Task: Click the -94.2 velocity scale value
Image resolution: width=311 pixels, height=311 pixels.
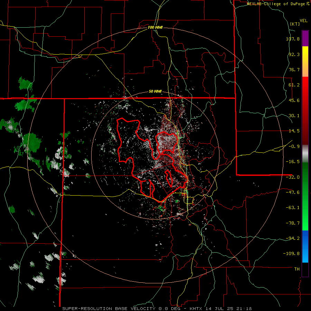Action: coord(293,238)
